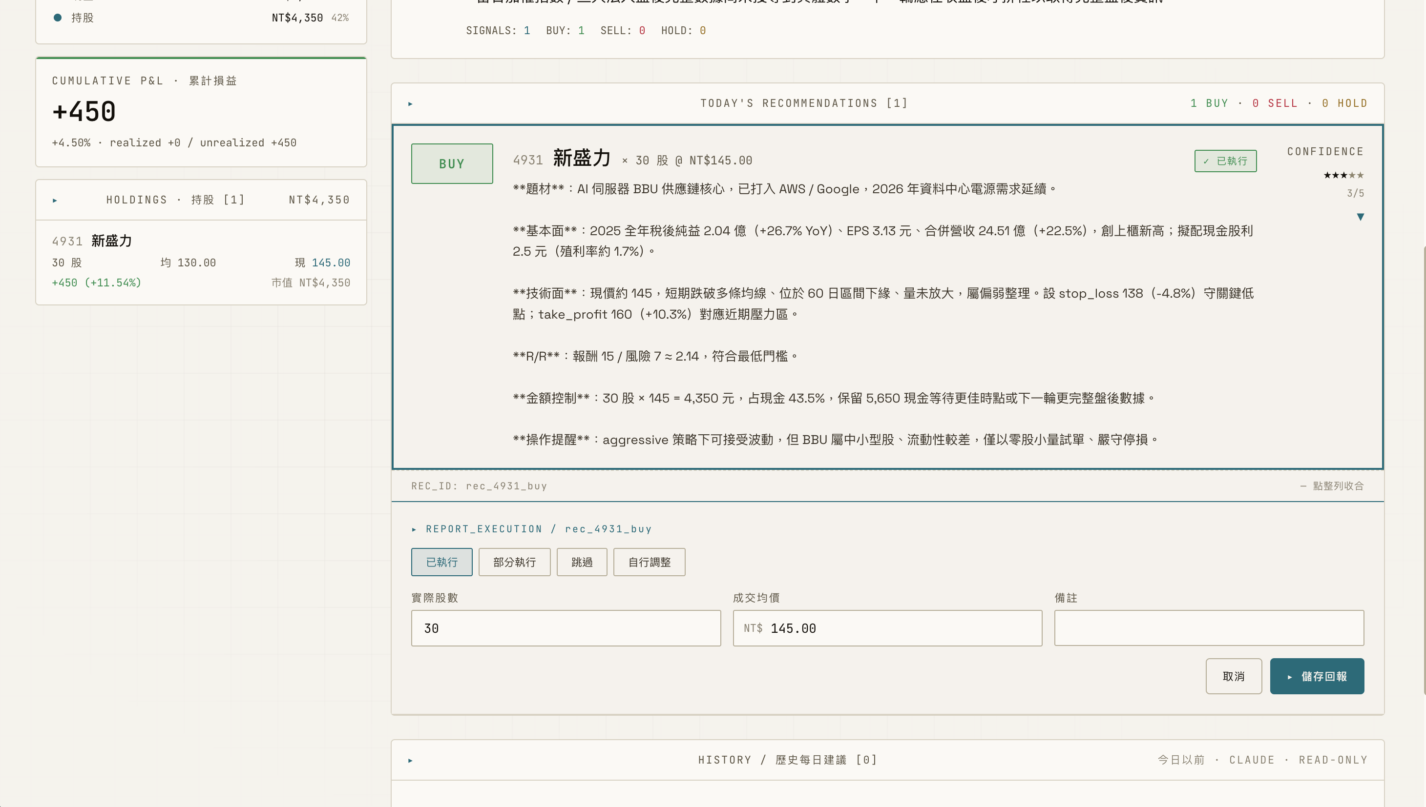The width and height of the screenshot is (1426, 807).
Task: Click the 取消 cancel button
Action: 1234,676
